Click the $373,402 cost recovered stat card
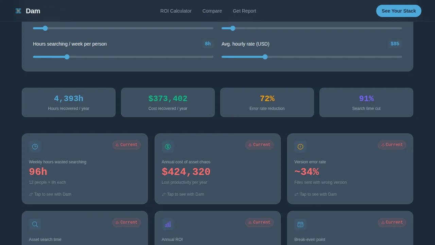Screen dimensions: 435x245 tap(168, 102)
